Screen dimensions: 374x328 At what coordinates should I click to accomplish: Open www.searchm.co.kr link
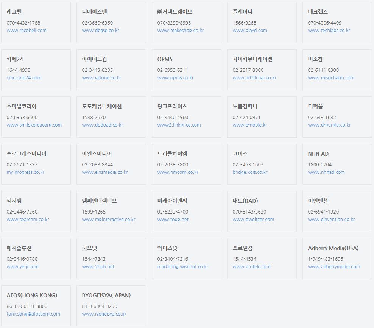28,219
